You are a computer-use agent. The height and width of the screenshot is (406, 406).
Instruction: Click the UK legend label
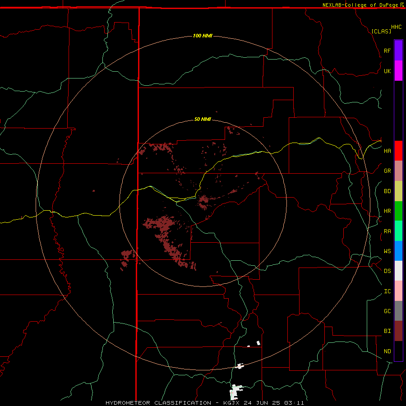pos(387,71)
